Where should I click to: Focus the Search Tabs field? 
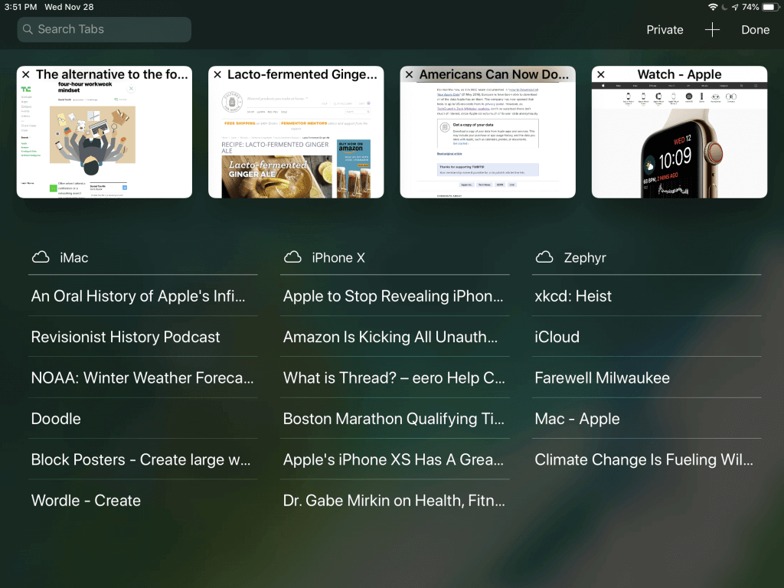104,30
